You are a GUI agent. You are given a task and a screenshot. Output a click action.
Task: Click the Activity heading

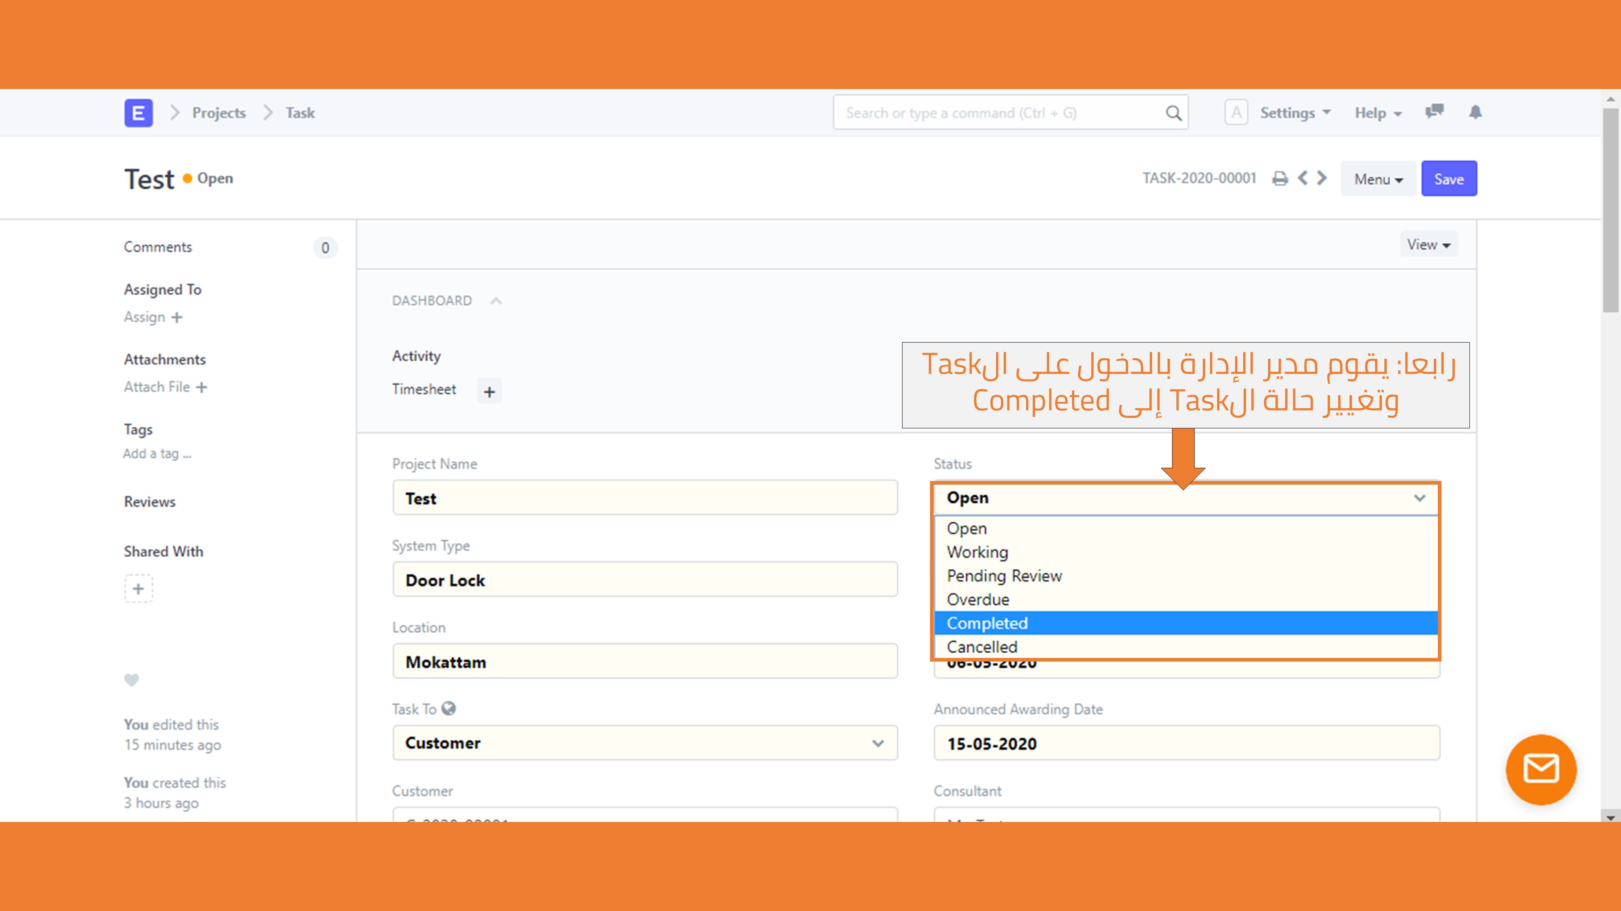pos(417,356)
